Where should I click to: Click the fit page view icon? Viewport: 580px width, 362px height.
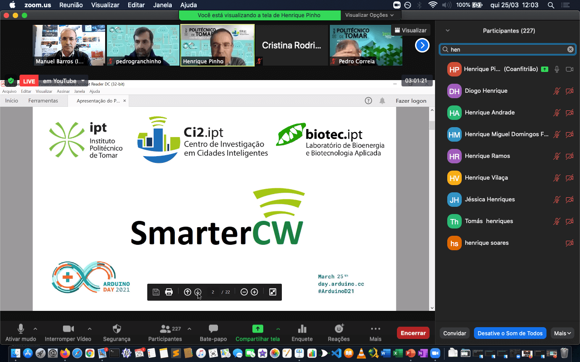tap(273, 292)
